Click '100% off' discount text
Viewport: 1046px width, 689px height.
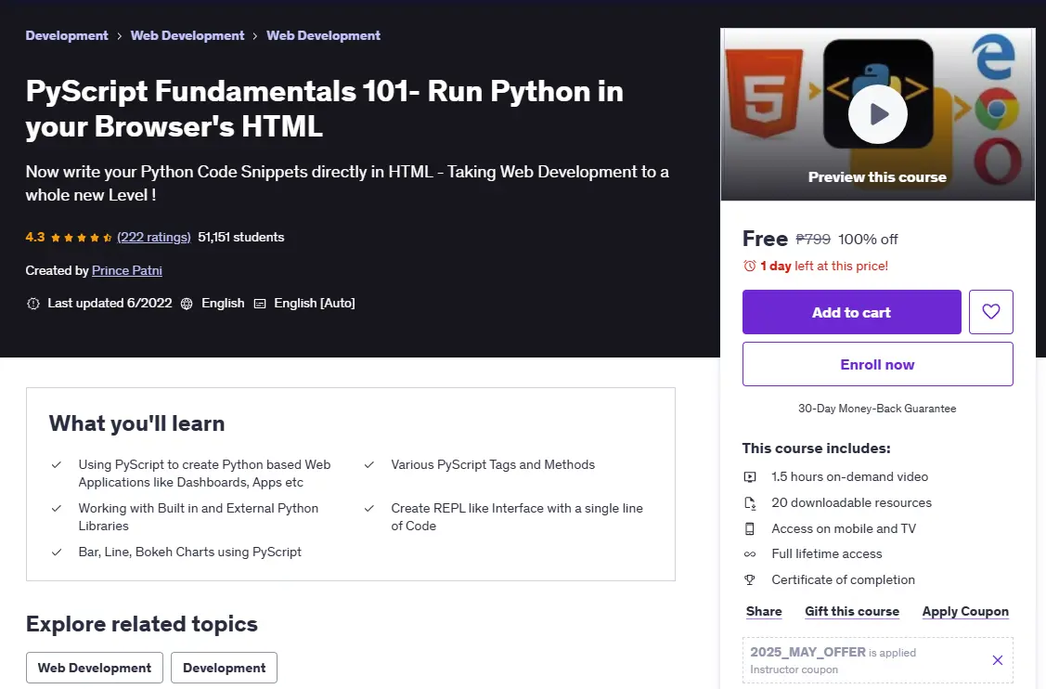[x=868, y=239]
